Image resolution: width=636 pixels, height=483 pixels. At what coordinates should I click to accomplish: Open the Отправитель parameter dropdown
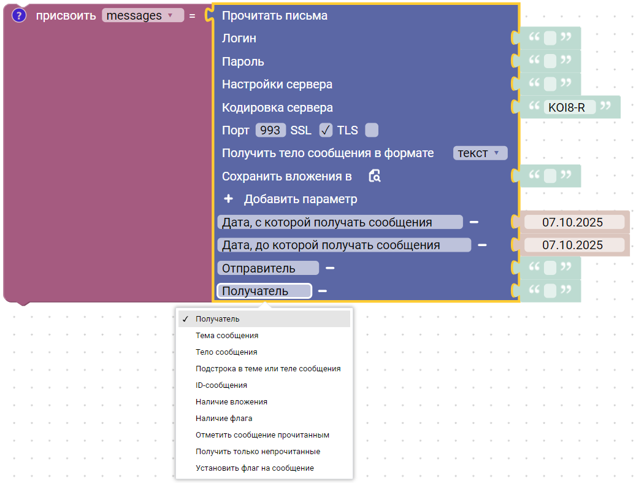[x=267, y=268]
